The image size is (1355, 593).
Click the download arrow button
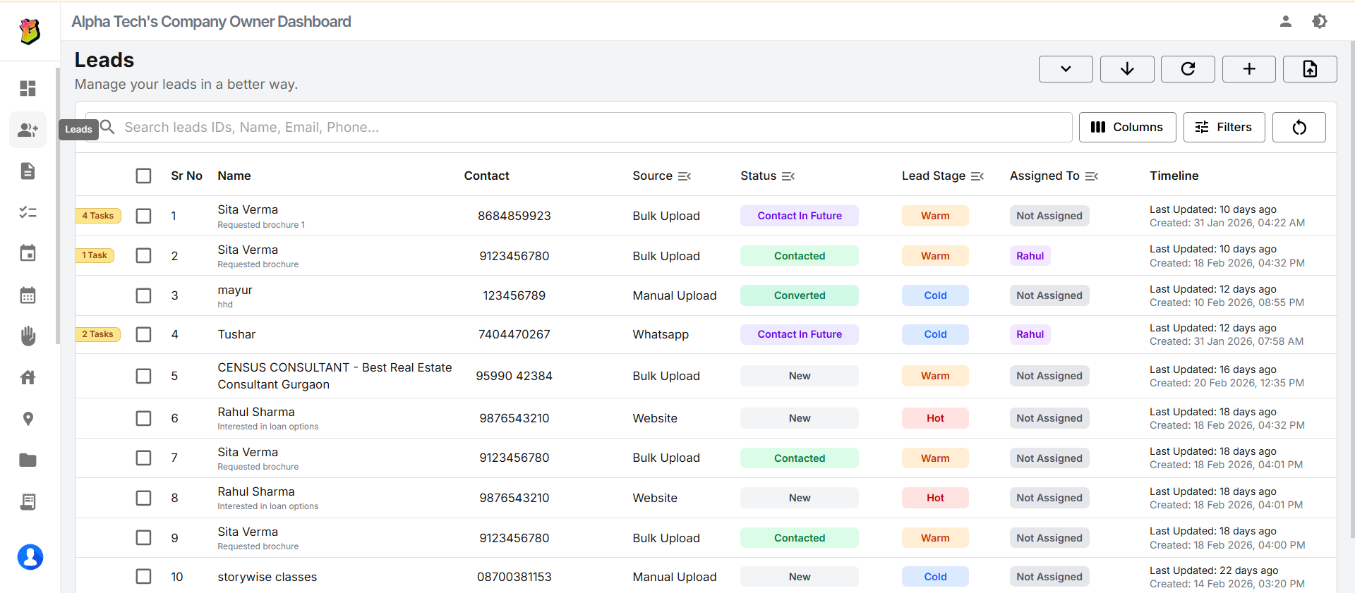pyautogui.click(x=1127, y=69)
